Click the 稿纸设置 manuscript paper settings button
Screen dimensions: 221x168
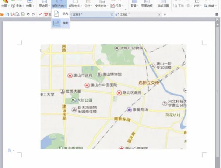(163, 6)
